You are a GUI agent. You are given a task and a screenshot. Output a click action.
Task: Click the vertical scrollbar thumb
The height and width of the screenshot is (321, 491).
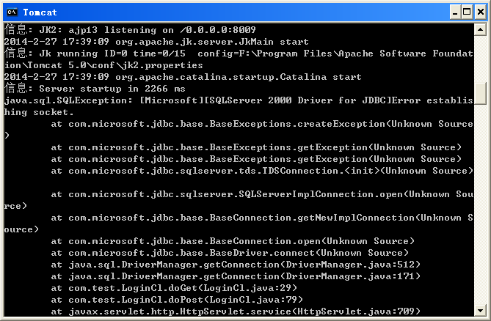pyautogui.click(x=480, y=93)
